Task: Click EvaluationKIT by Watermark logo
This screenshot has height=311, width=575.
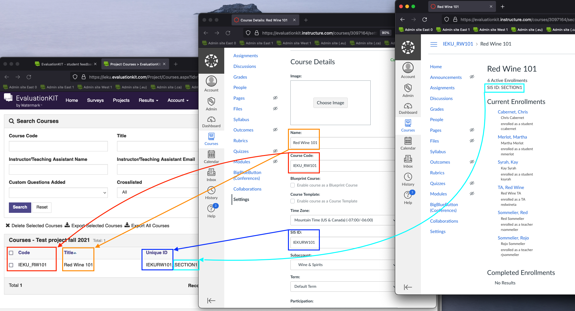Action: click(x=31, y=101)
